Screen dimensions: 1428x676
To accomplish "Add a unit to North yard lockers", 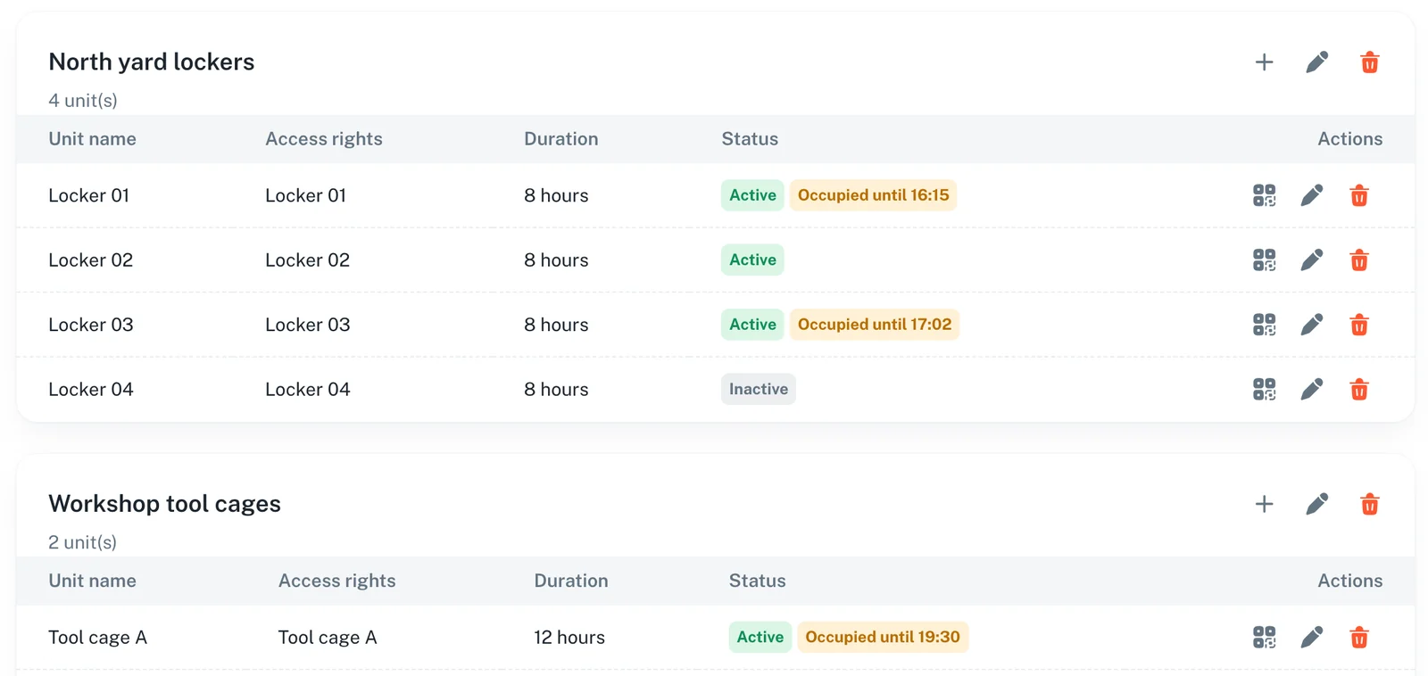I will click(1264, 62).
